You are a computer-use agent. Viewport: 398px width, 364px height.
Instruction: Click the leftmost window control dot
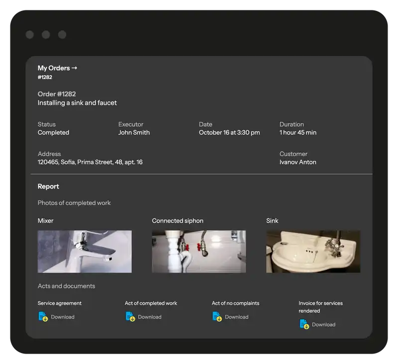pyautogui.click(x=30, y=34)
